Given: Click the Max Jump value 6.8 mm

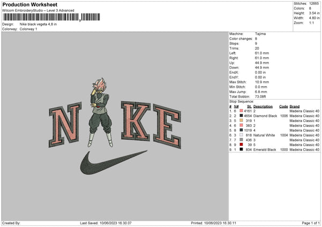Looking at the screenshot, I should 261,92.
